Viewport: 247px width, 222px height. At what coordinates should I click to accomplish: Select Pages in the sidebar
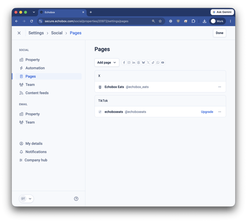pos(49,76)
